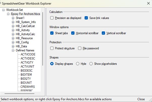Expand the HB_CalcCellList node
The height and width of the screenshot is (102, 152).
tap(13, 26)
